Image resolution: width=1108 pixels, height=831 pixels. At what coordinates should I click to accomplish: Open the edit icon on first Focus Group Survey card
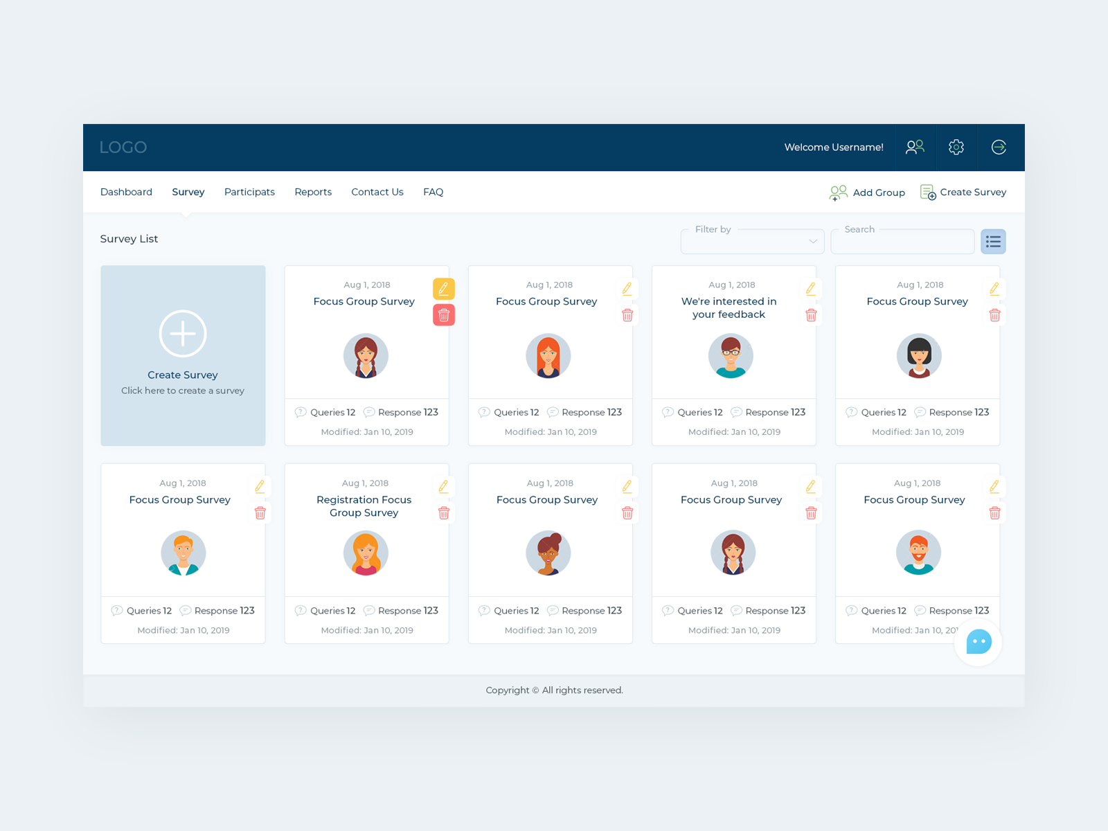click(444, 289)
